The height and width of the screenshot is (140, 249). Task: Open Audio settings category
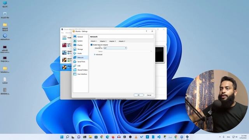[81, 53]
